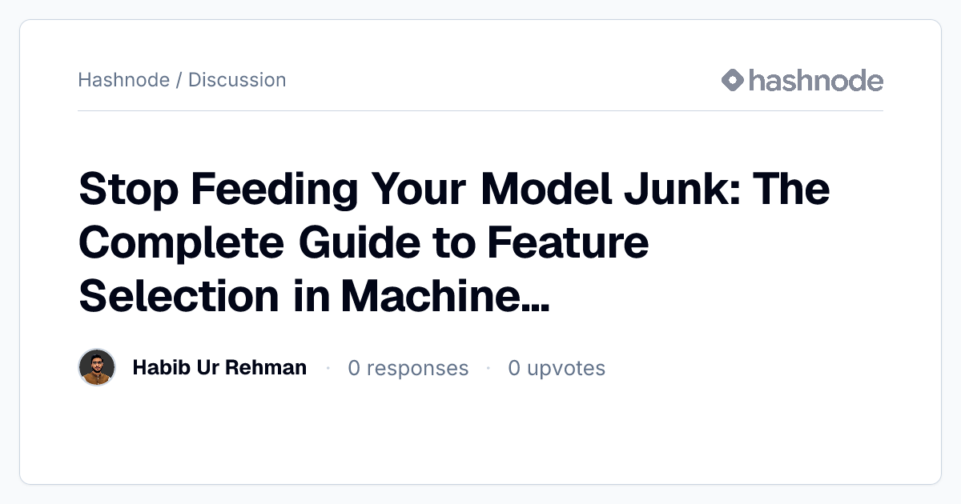Click the "0 upvotes" count
Viewport: 961px width, 504px height.
[557, 368]
